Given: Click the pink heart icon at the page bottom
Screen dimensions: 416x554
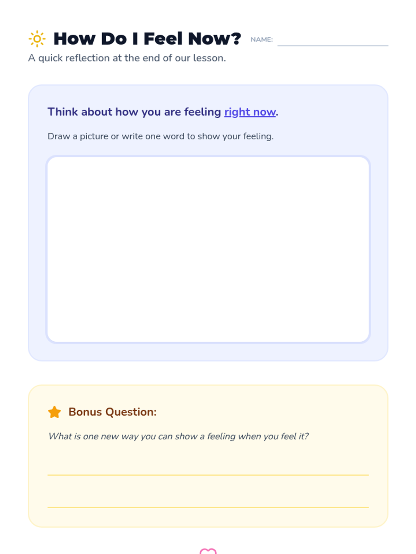Looking at the screenshot, I should (x=208, y=551).
